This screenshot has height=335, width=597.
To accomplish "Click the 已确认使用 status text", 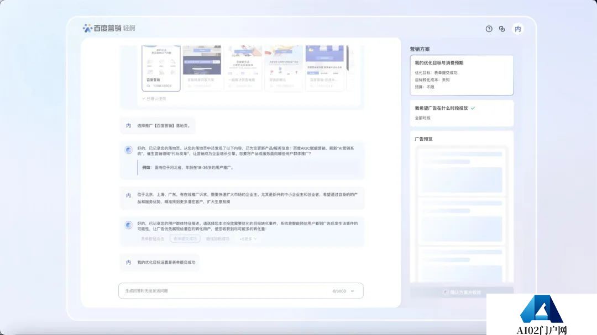I will tap(154, 98).
